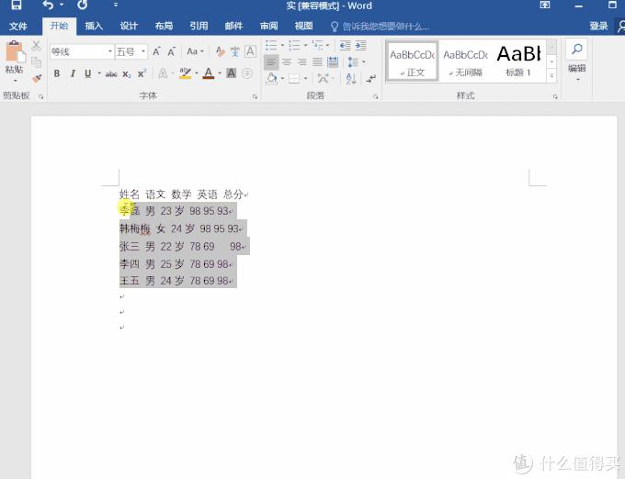This screenshot has width=625, height=479.
Task: Increase the paragraph indent
Action: (360, 45)
